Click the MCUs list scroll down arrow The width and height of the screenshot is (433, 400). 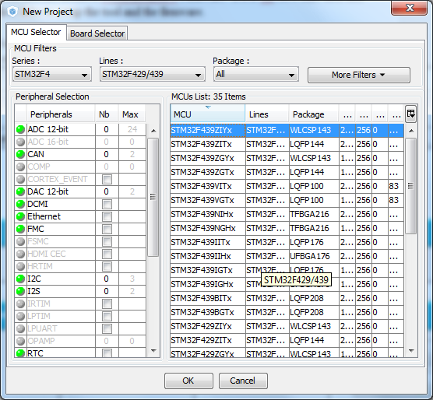(411, 351)
